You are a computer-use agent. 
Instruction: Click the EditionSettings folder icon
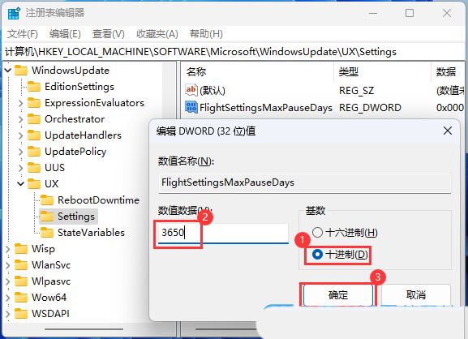[x=34, y=87]
